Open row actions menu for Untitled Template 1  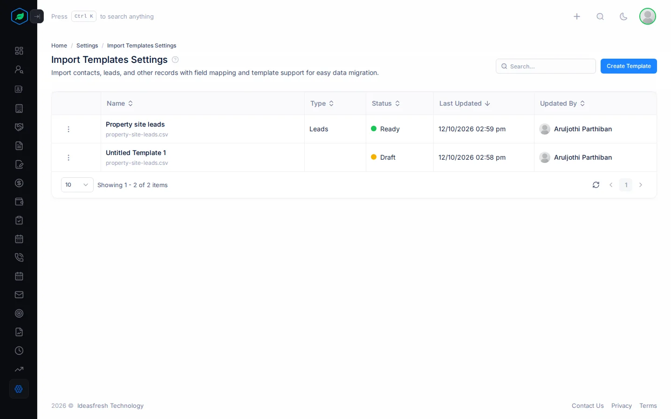pyautogui.click(x=68, y=157)
